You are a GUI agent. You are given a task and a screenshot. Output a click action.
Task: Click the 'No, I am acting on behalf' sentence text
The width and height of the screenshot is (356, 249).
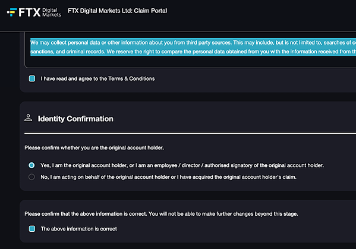click(x=168, y=177)
